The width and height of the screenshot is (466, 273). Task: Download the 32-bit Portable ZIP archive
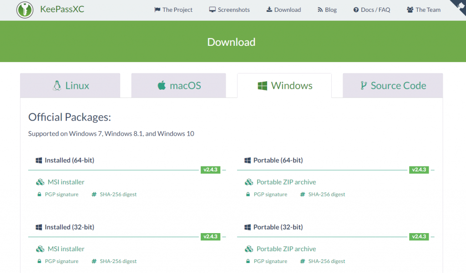[286, 249]
